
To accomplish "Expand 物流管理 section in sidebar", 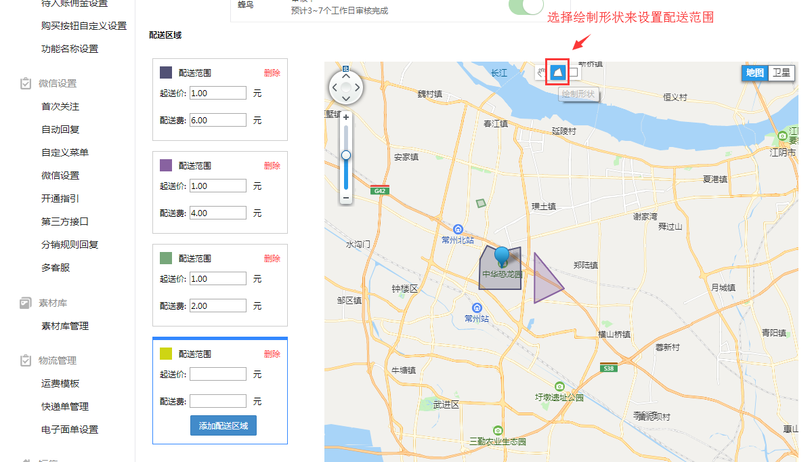I will pyautogui.click(x=58, y=360).
